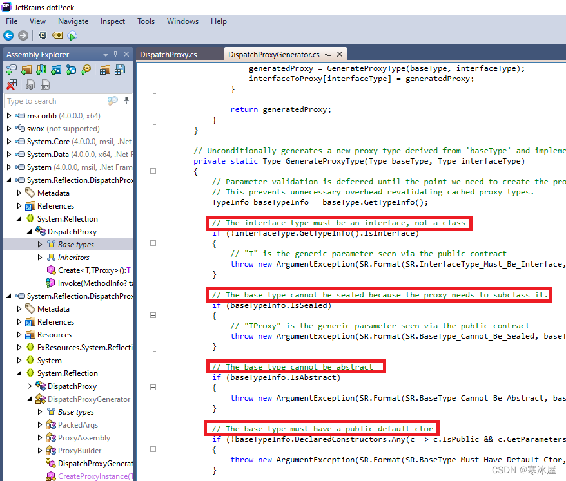The image size is (566, 481).
Task: Open from NuGet package cache bubble icon
Action: [x=71, y=70]
